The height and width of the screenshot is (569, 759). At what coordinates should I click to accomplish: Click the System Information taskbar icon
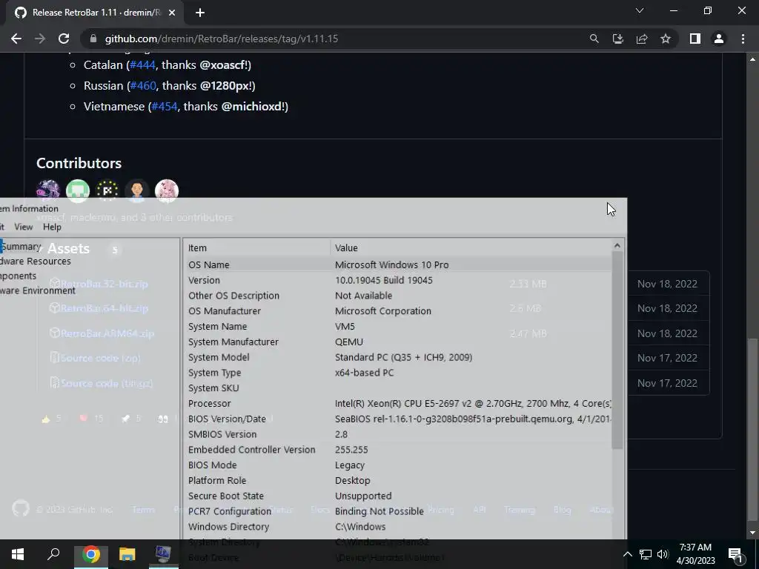pos(163,554)
